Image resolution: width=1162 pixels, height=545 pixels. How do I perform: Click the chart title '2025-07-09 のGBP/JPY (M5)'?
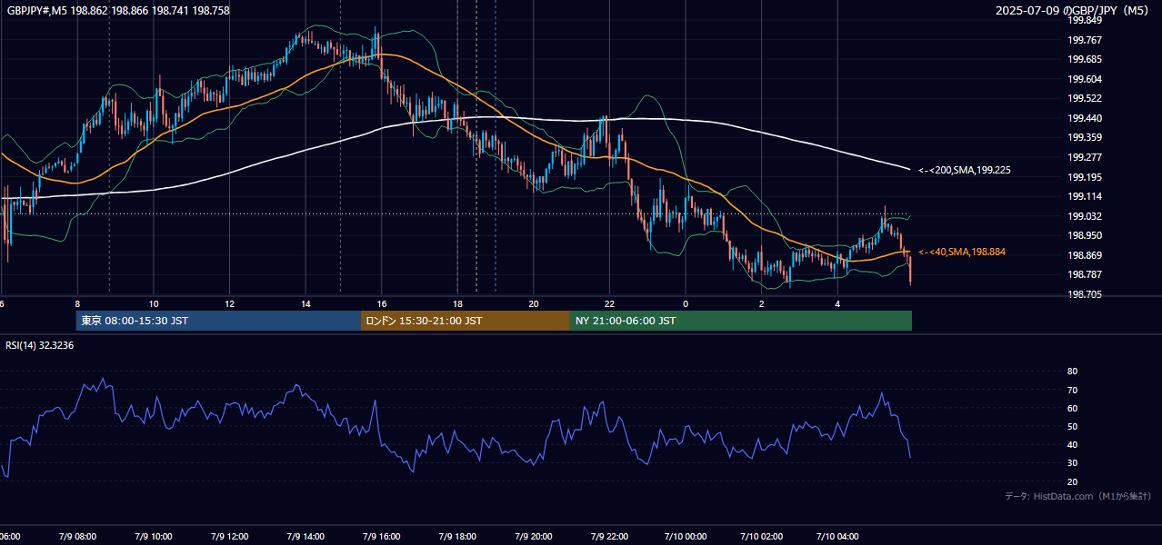(1072, 11)
